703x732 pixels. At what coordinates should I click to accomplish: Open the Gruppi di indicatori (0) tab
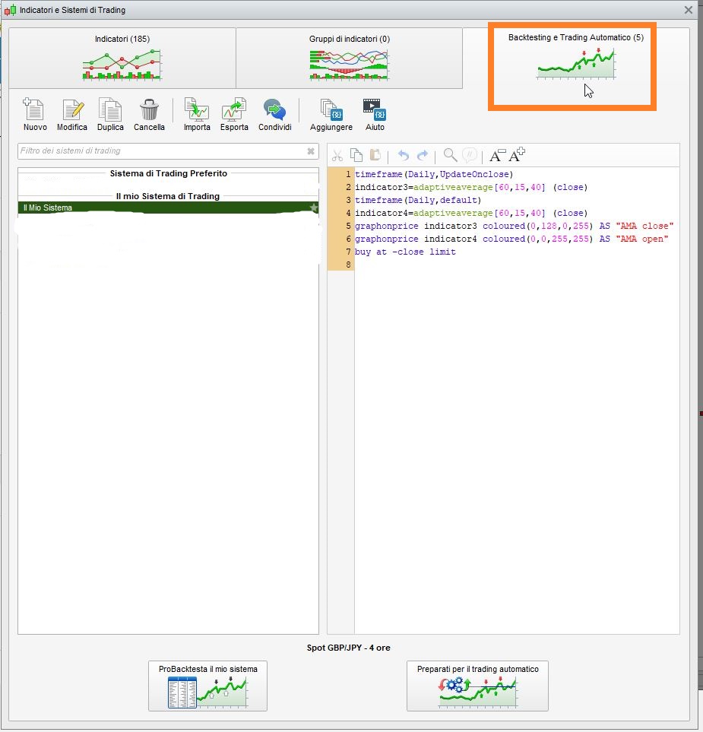click(349, 58)
